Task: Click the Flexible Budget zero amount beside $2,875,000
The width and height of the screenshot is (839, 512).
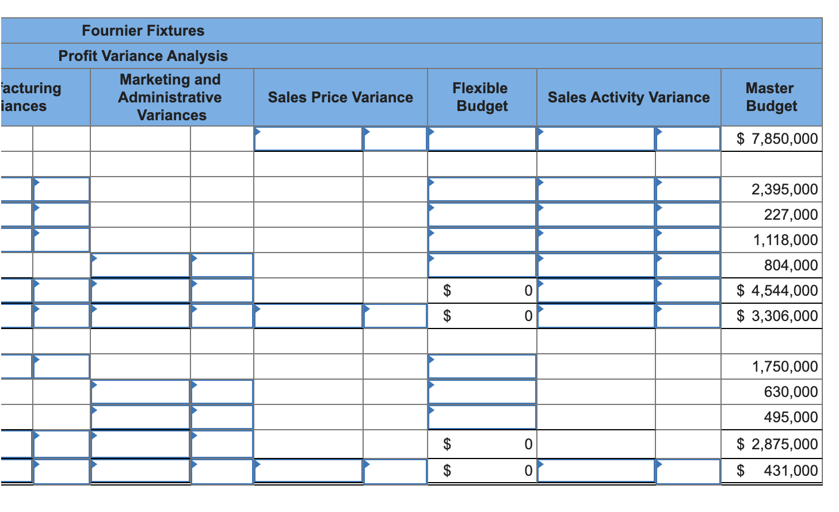Action: pos(482,443)
